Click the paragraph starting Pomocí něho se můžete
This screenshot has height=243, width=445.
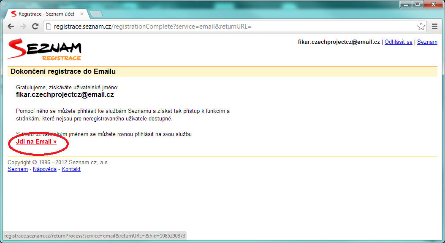pos(123,115)
